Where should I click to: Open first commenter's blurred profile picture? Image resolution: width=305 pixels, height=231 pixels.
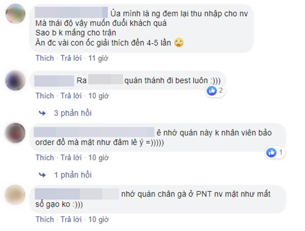click(15, 14)
